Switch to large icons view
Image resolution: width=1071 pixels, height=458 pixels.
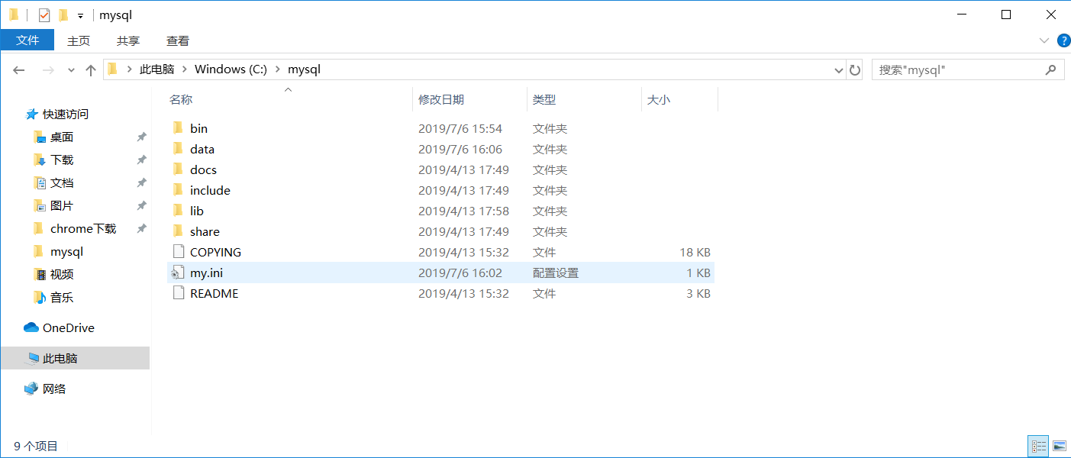pyautogui.click(x=1060, y=446)
